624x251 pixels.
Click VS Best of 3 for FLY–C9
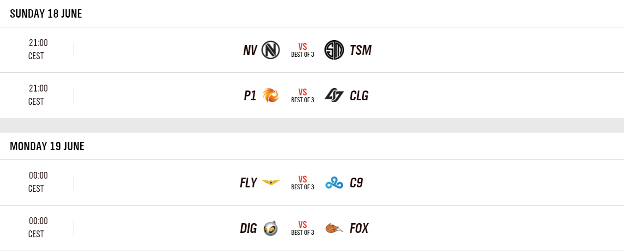[302, 183]
